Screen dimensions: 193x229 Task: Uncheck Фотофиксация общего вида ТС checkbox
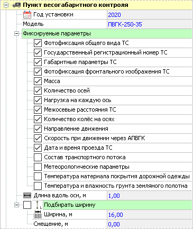(38, 43)
